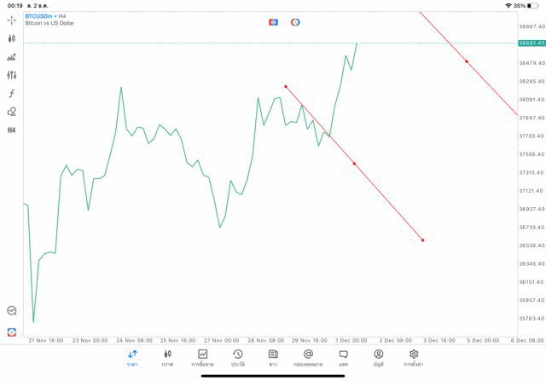Open the candlestick chart type icon

point(12,38)
